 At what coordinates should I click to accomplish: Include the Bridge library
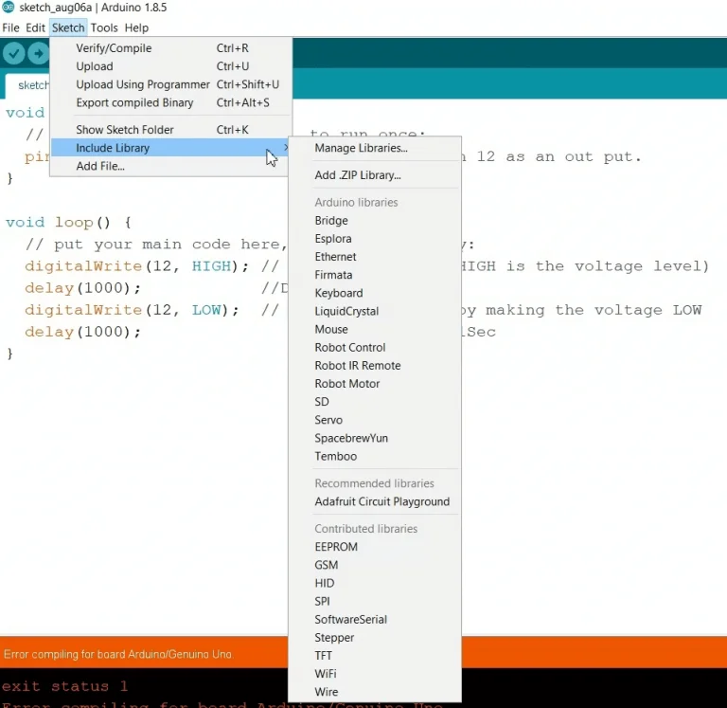click(375, 220)
